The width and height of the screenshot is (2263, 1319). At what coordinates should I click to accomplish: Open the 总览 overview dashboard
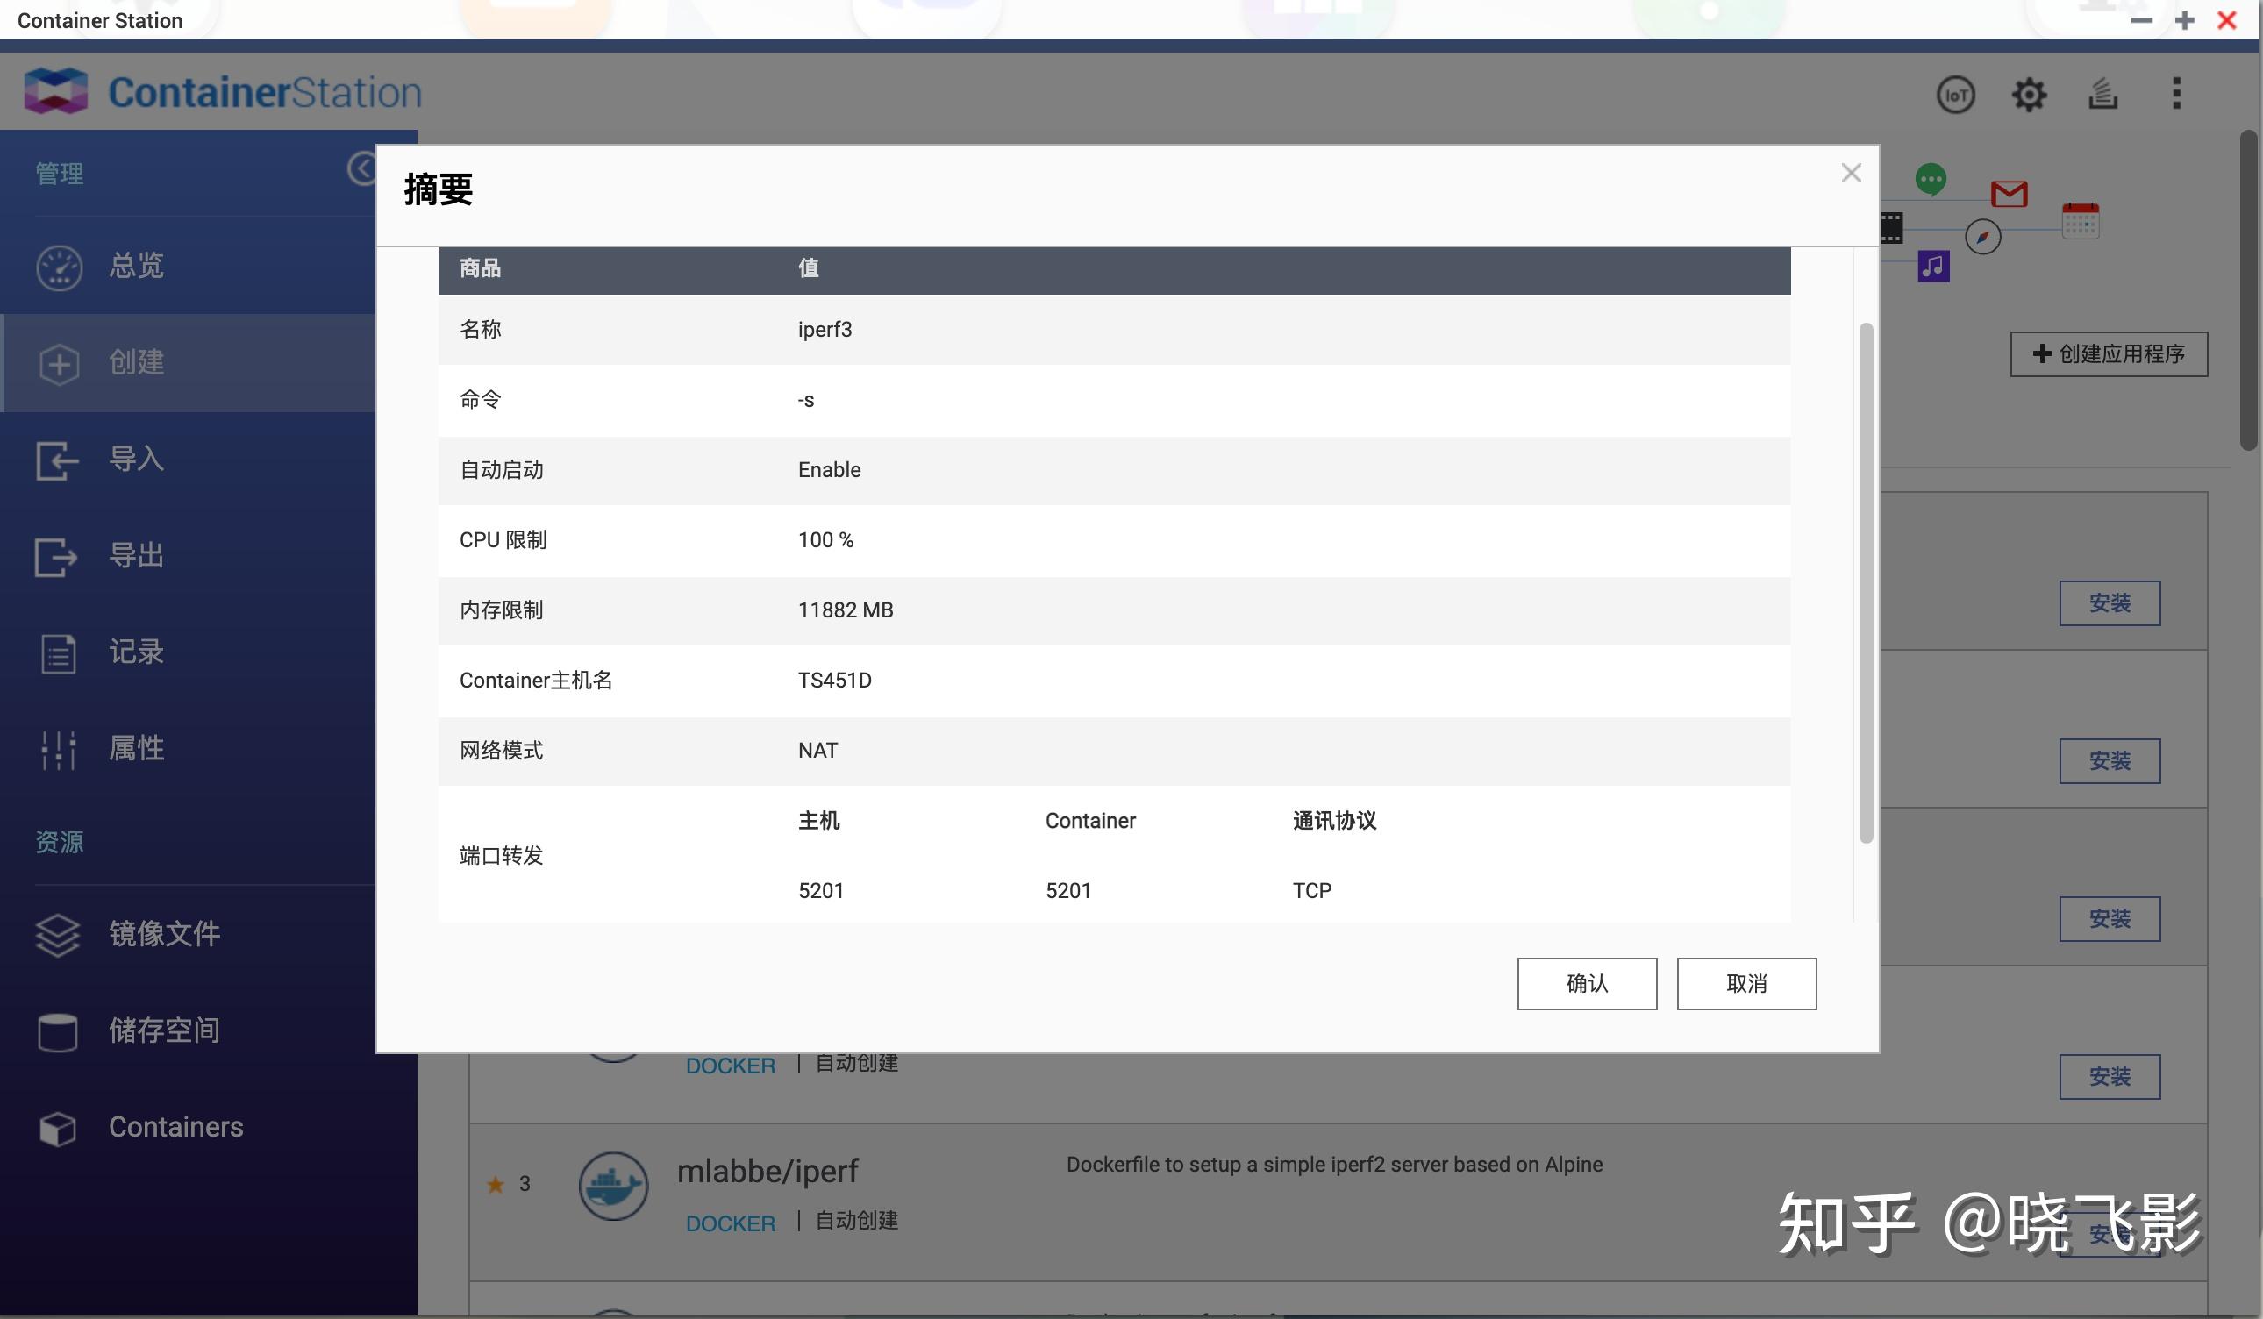pyautogui.click(x=135, y=266)
